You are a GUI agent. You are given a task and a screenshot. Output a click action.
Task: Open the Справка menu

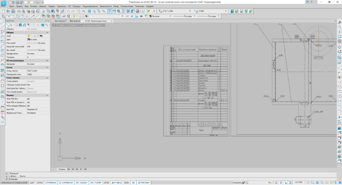coord(150,7)
